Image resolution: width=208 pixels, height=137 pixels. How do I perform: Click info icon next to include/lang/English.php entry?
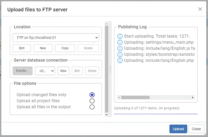tap(120, 60)
